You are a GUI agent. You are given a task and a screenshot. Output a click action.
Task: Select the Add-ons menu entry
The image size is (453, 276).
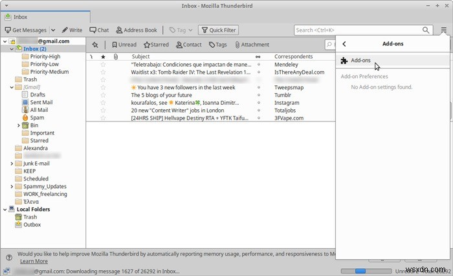point(393,60)
